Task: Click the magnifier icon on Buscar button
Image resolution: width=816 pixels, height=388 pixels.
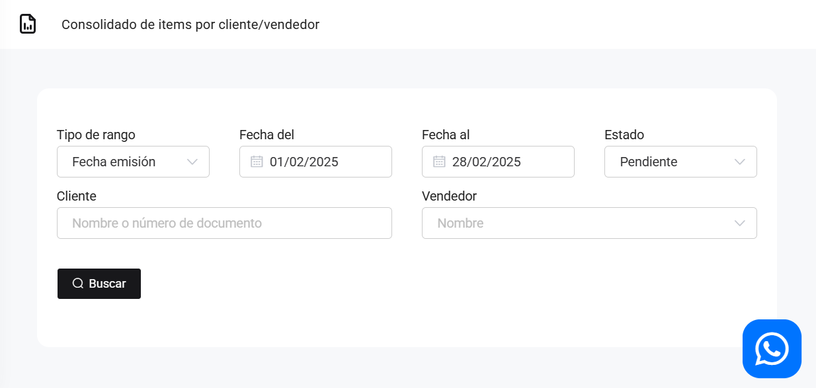Action: tap(78, 284)
